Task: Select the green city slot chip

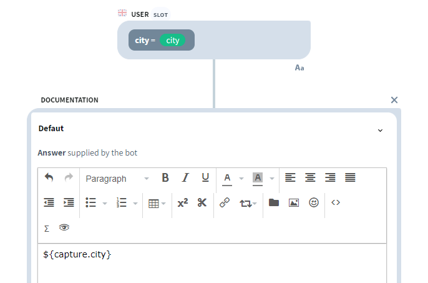Action: coord(173,41)
